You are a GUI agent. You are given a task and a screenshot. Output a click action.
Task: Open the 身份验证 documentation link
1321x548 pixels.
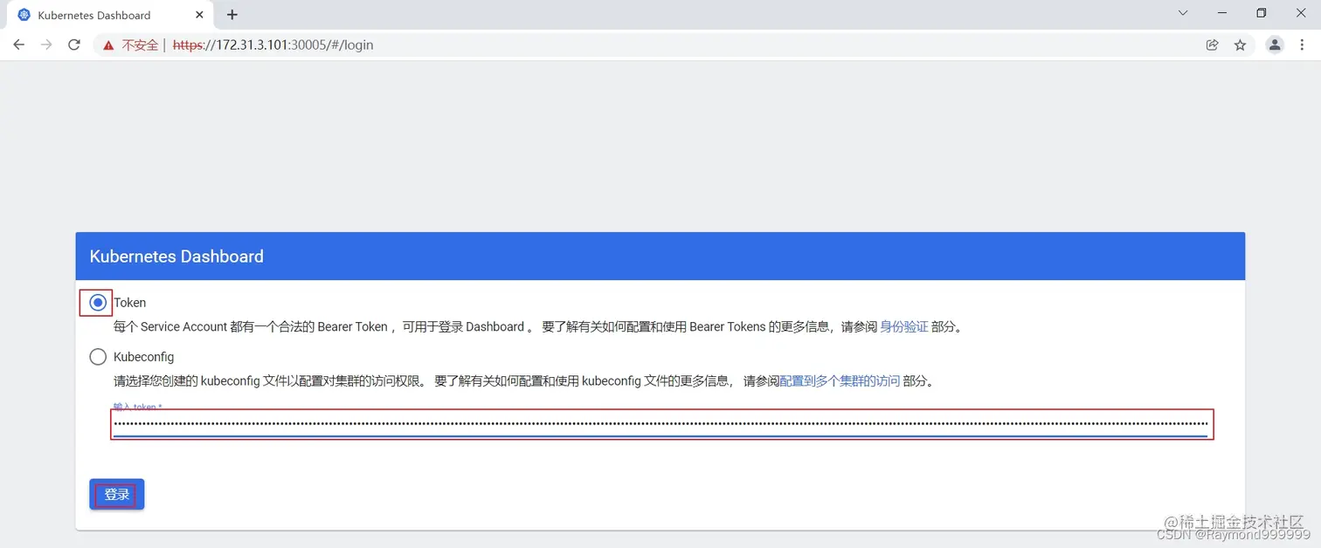pos(904,326)
